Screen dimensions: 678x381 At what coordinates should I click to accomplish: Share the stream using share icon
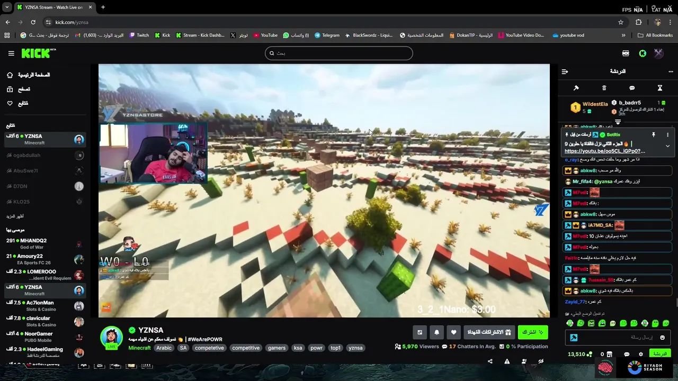(490, 361)
